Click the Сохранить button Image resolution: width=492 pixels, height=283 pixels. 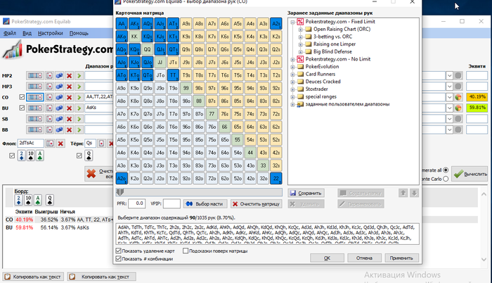(306, 193)
